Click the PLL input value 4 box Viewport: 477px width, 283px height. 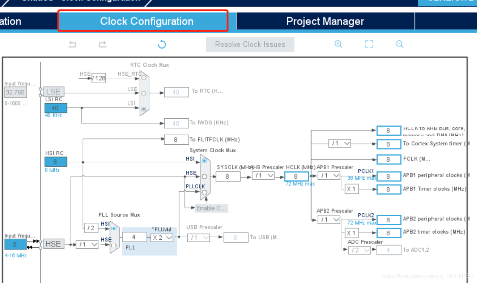[x=134, y=237]
